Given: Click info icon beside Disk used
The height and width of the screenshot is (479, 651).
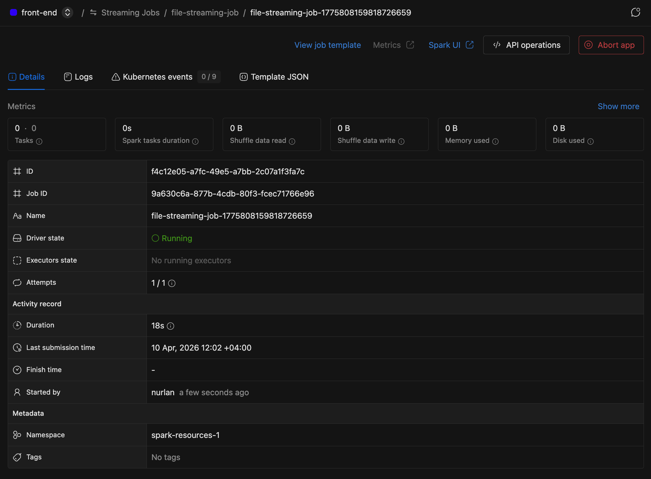Looking at the screenshot, I should click(591, 141).
